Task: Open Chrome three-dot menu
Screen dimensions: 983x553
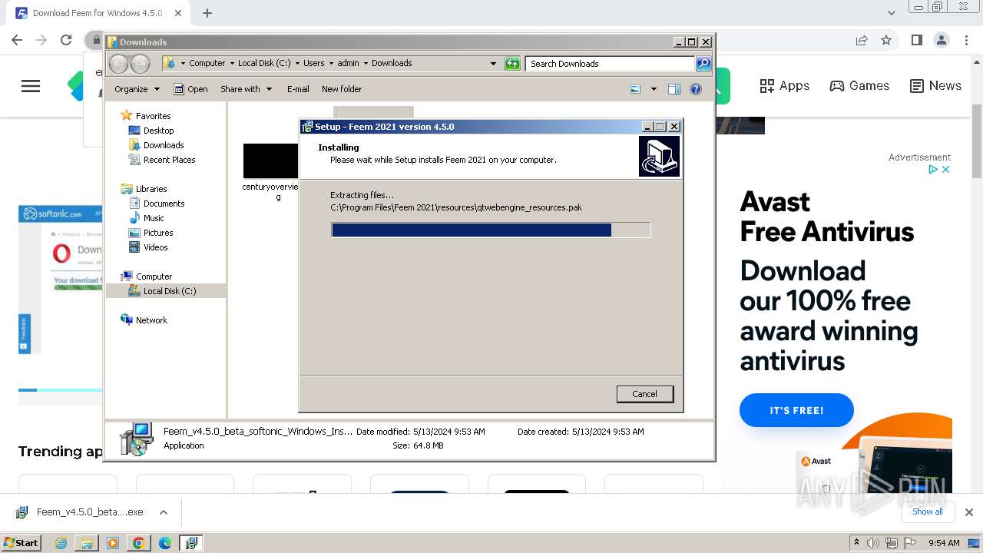Action: [x=966, y=40]
